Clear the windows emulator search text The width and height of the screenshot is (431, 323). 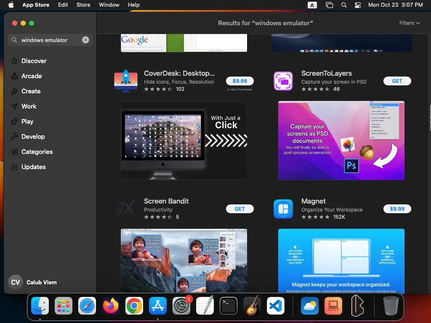(85, 40)
